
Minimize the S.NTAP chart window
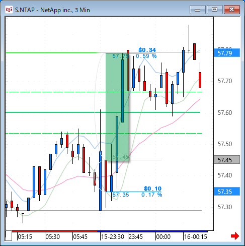coord(198,10)
